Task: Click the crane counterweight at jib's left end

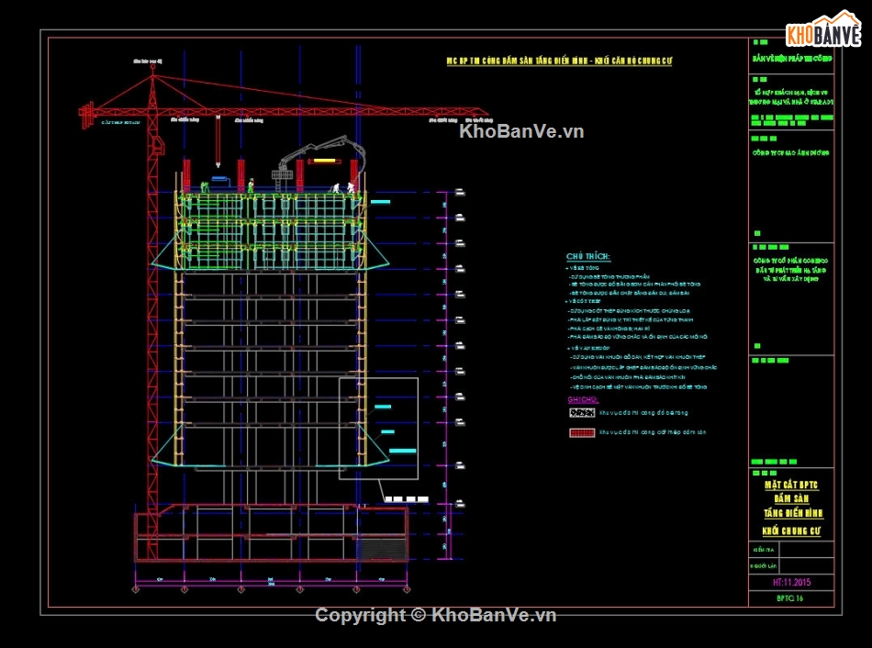Action: point(86,114)
